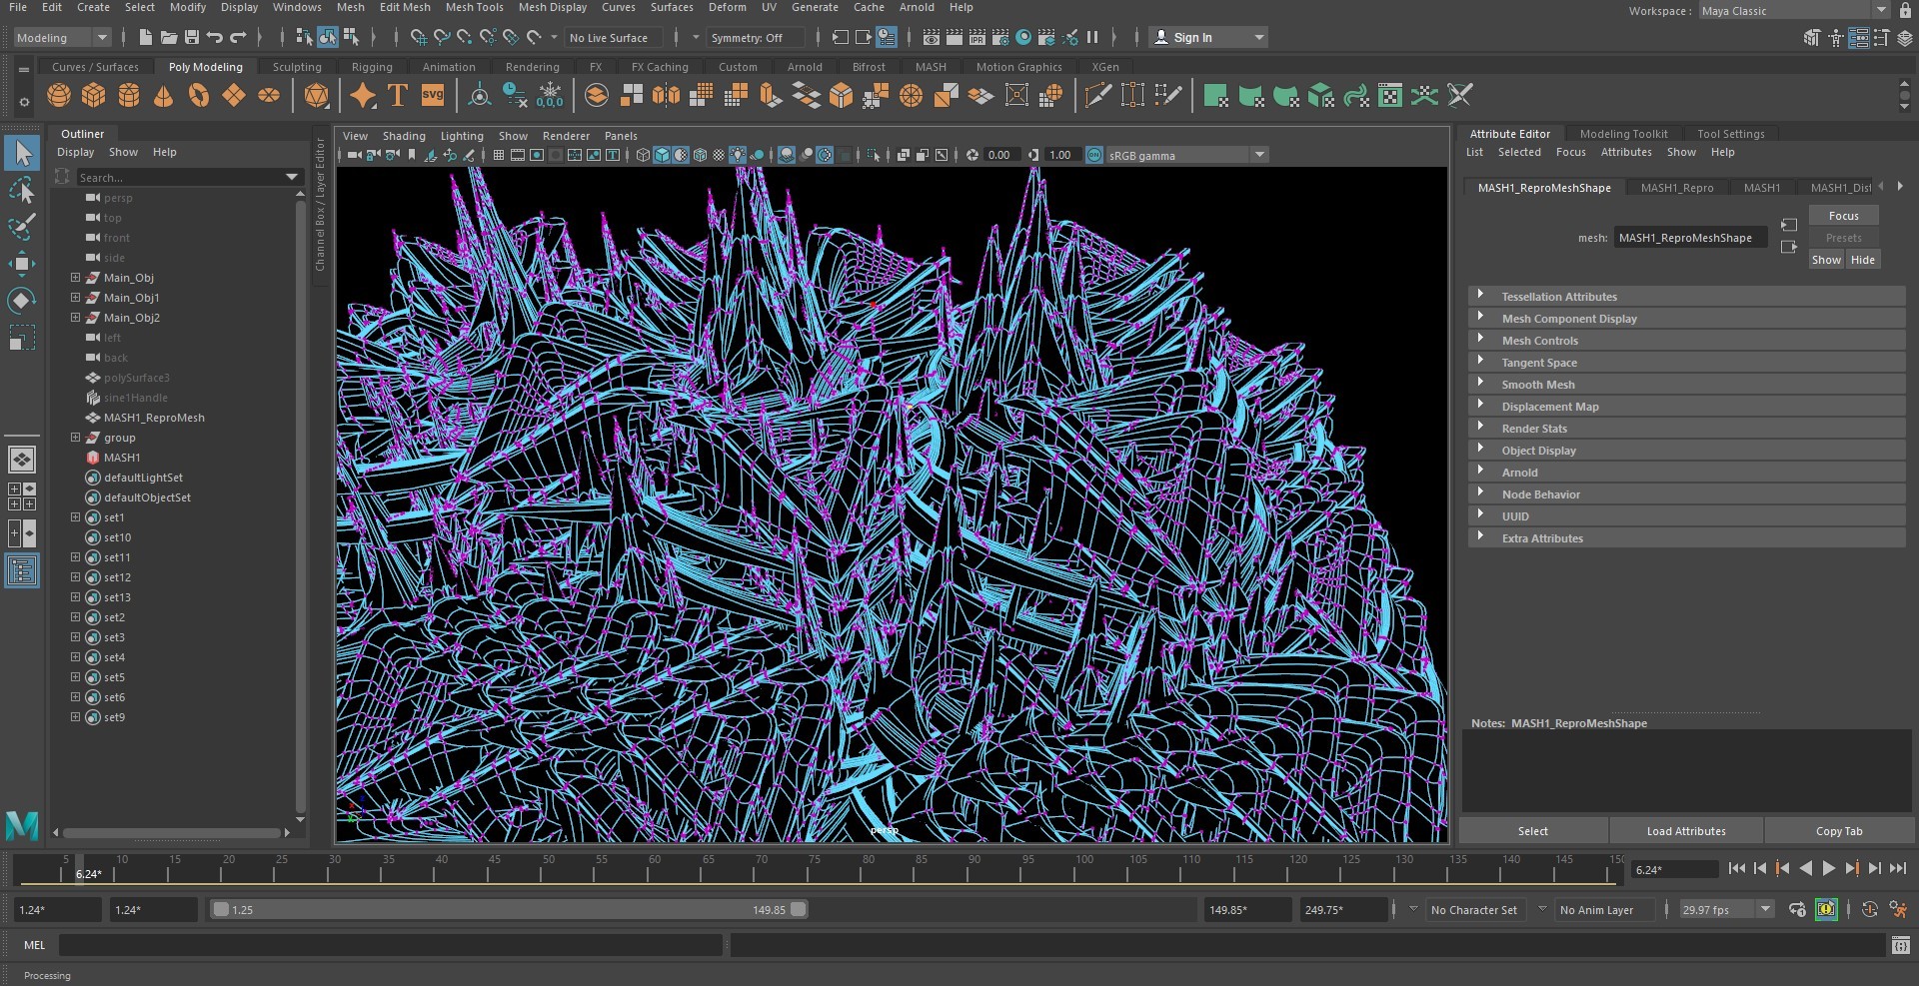Screen dimensions: 1919x986
Task: Click the Save scene floppy icon
Action: [192, 38]
